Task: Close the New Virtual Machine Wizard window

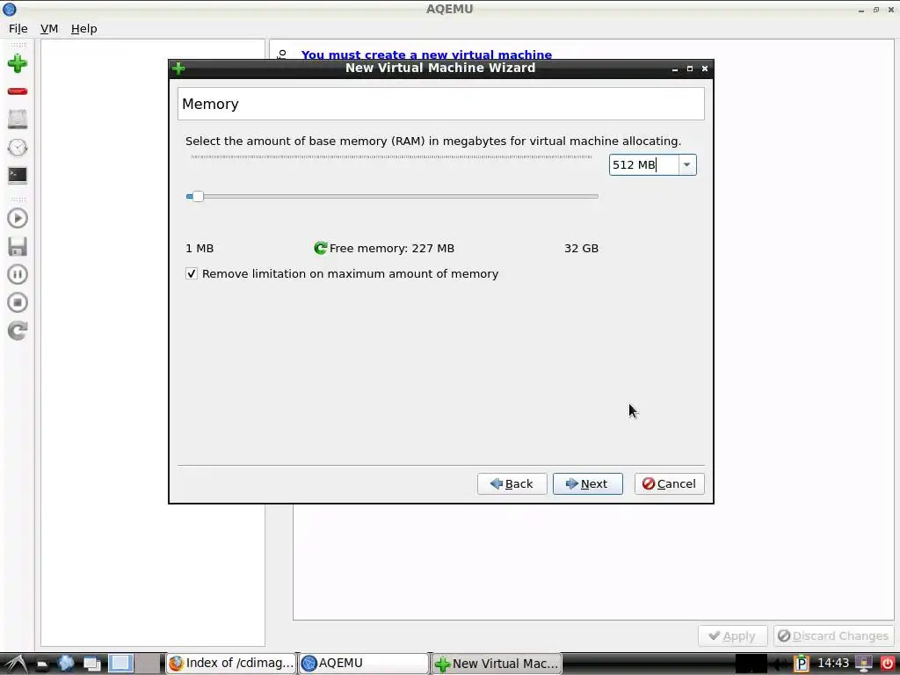Action: 705,69
